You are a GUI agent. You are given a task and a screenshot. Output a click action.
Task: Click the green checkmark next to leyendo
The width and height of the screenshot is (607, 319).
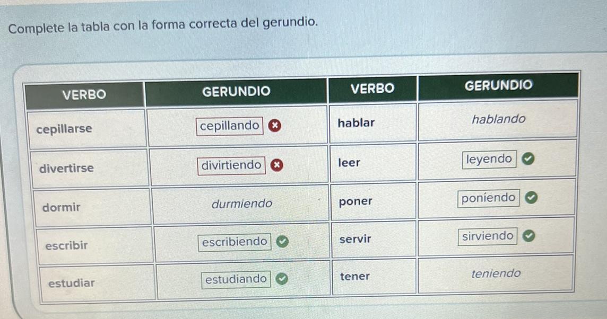click(528, 158)
